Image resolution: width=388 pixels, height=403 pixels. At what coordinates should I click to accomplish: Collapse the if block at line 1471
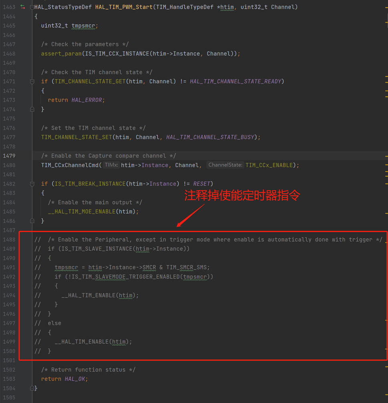point(32,81)
